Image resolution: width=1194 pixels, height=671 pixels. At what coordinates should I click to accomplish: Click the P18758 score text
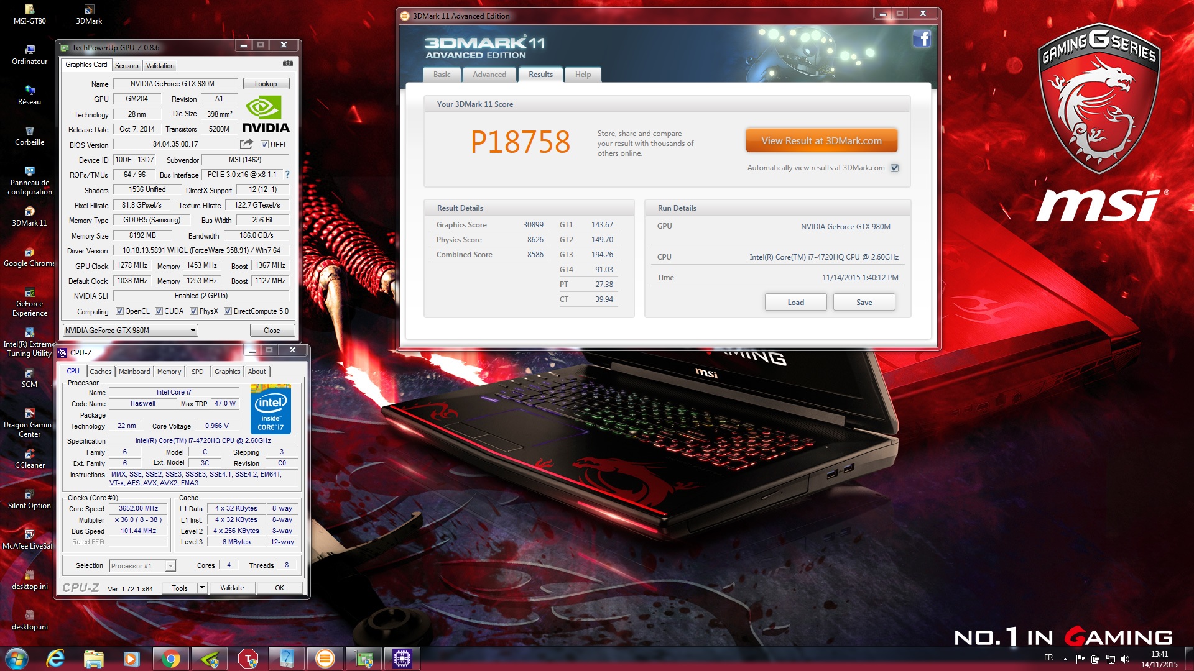point(520,142)
